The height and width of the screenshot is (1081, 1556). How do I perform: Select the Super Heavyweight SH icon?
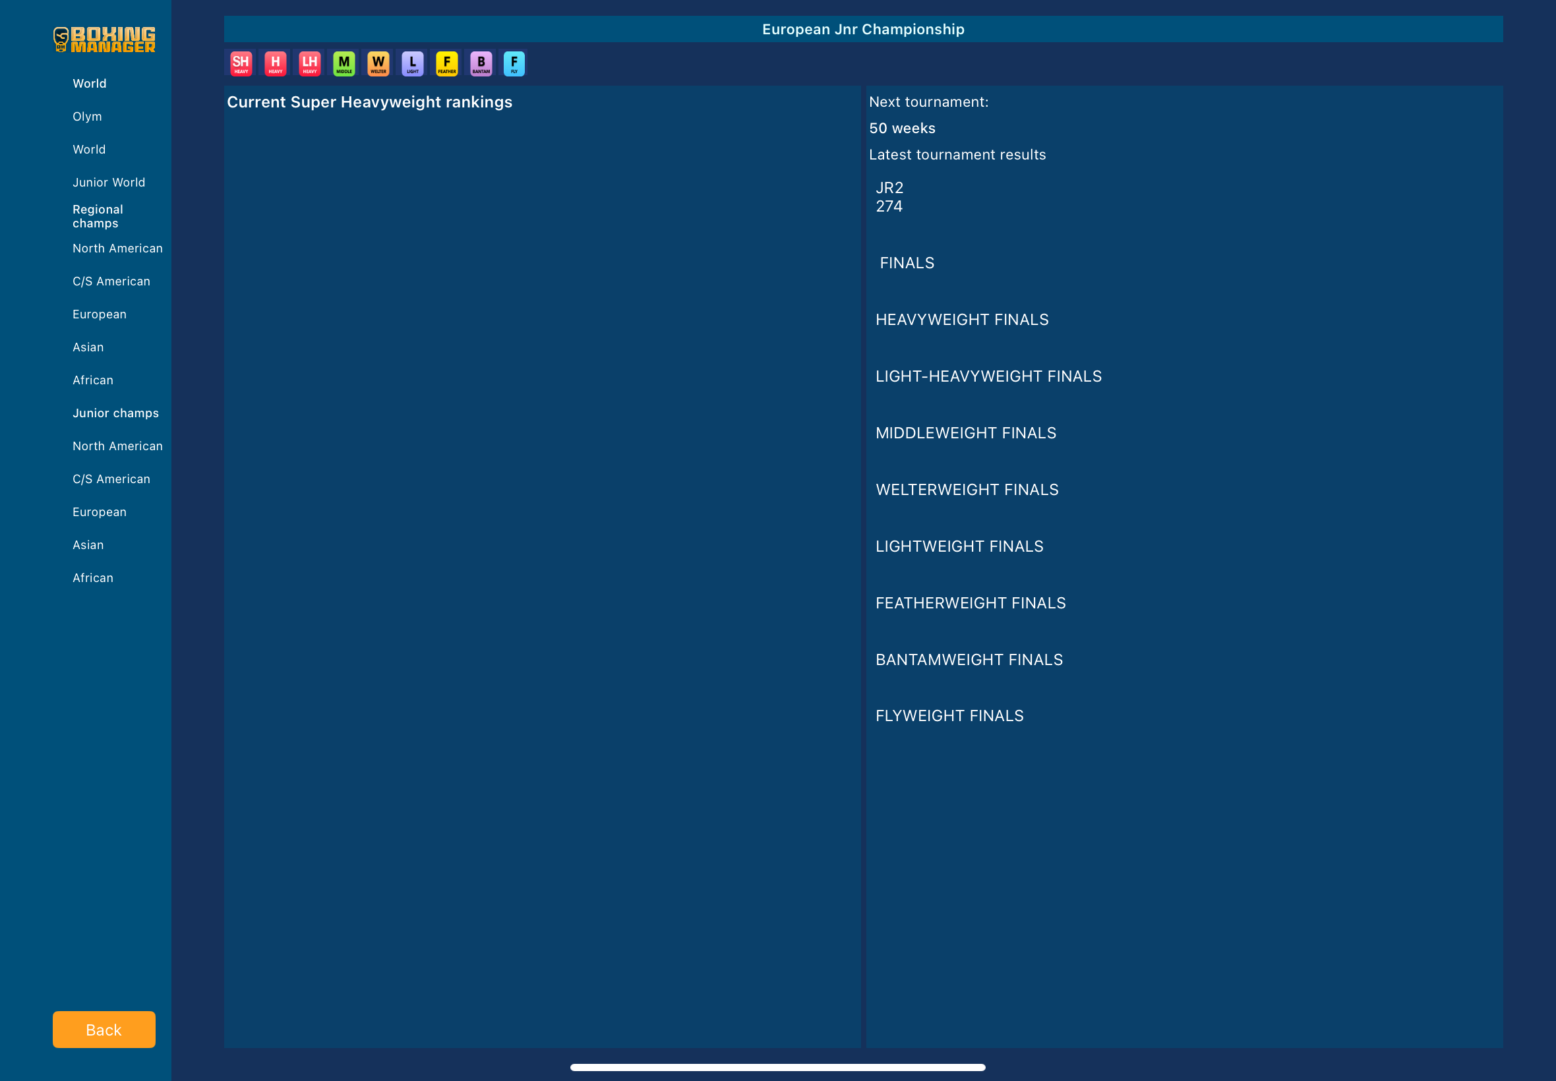click(241, 64)
